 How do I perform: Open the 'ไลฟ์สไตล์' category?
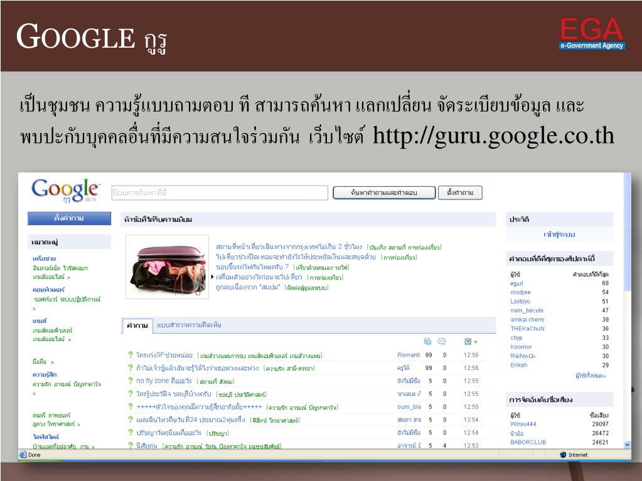click(45, 436)
